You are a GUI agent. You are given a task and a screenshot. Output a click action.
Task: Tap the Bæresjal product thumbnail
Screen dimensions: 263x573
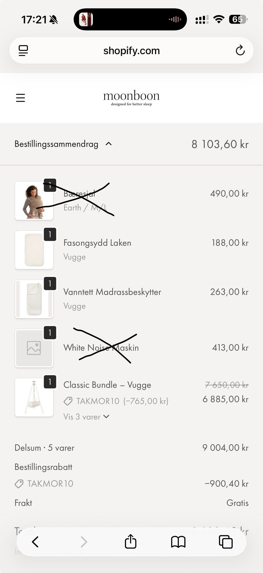pyautogui.click(x=34, y=201)
